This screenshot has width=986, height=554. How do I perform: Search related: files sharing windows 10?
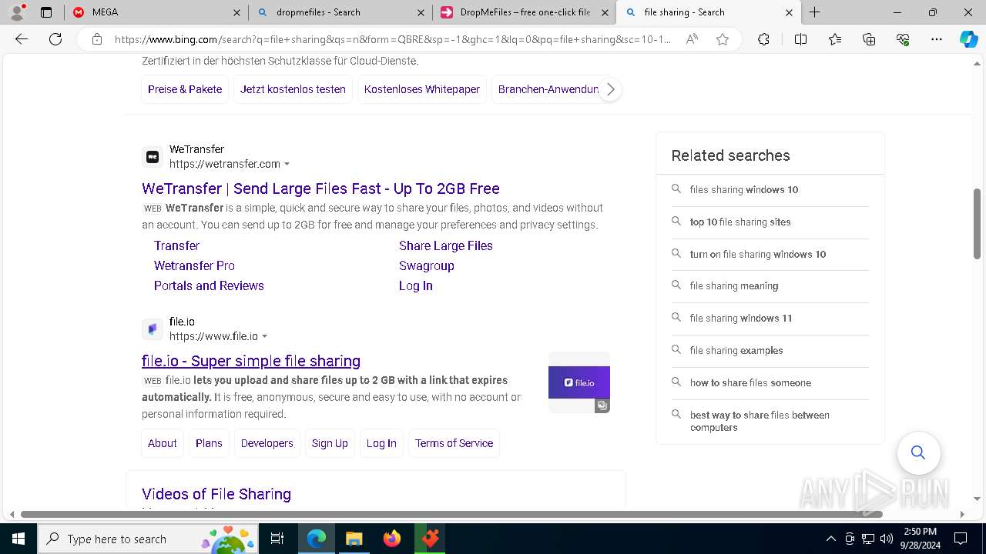tap(770, 189)
